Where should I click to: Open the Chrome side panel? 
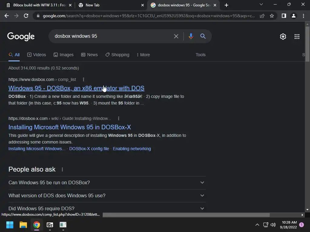[284, 16]
